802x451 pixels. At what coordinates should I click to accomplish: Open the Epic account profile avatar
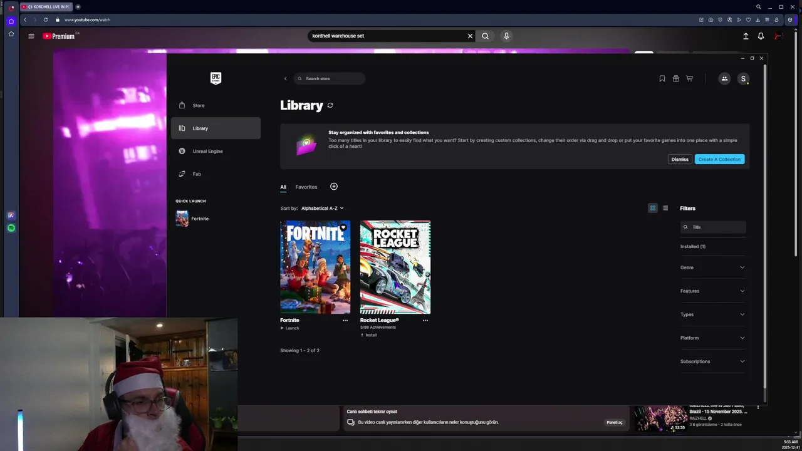click(743, 78)
